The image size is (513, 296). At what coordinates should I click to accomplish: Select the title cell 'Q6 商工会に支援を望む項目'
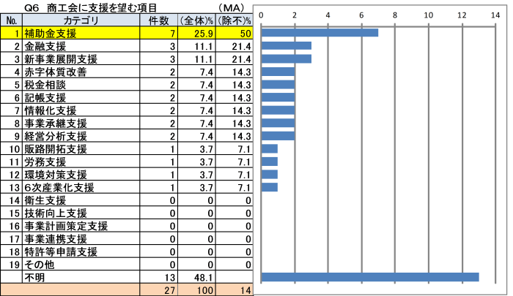91,7
